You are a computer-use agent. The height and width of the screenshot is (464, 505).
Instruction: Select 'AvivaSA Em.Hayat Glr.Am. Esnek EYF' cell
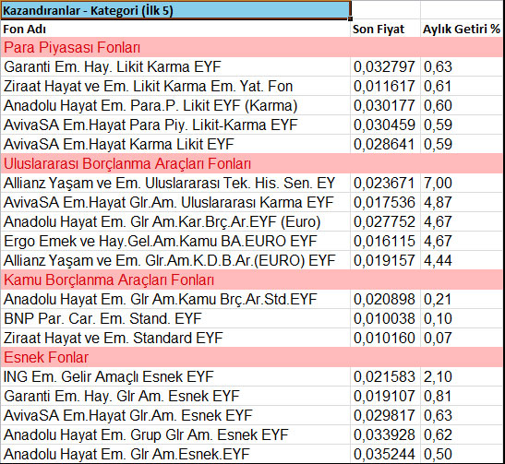(175, 415)
